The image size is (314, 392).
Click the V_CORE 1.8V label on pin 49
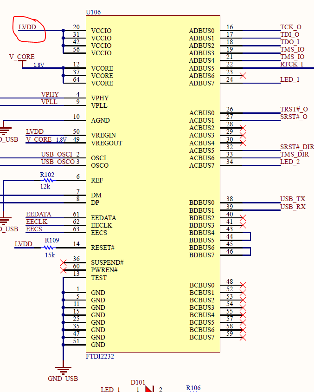tap(46, 139)
